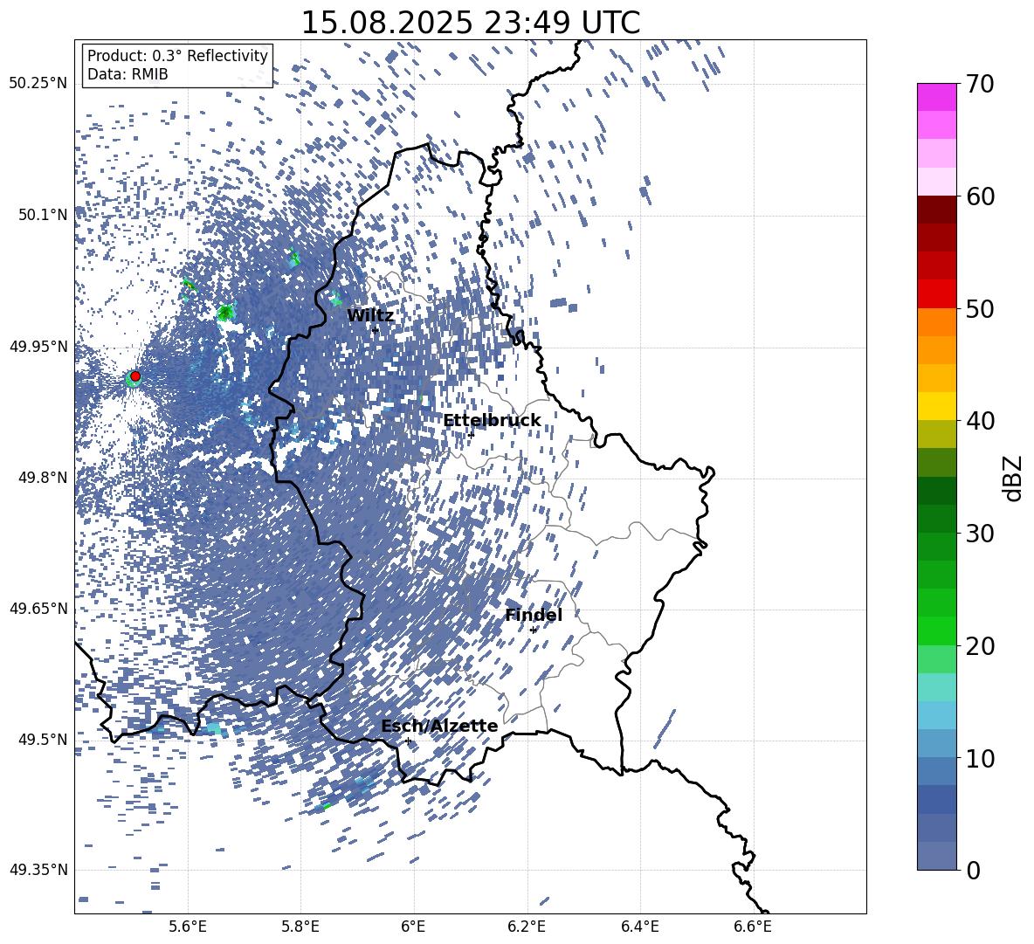Screen dimensions: 1034x944
Task: Click the 6°E longitude label
Action: point(413,927)
